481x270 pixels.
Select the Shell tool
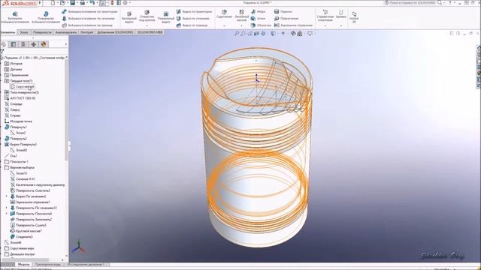click(x=261, y=25)
